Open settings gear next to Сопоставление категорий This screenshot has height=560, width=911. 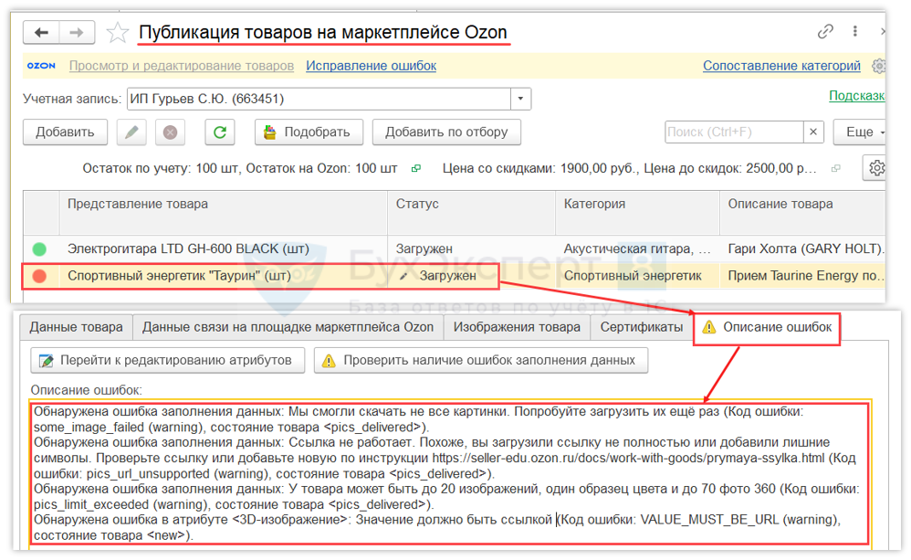click(878, 66)
